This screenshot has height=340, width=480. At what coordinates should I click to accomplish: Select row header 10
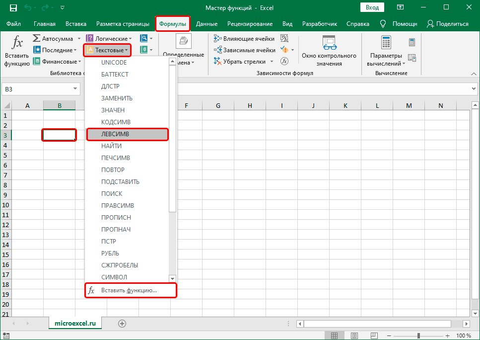pos(5,205)
